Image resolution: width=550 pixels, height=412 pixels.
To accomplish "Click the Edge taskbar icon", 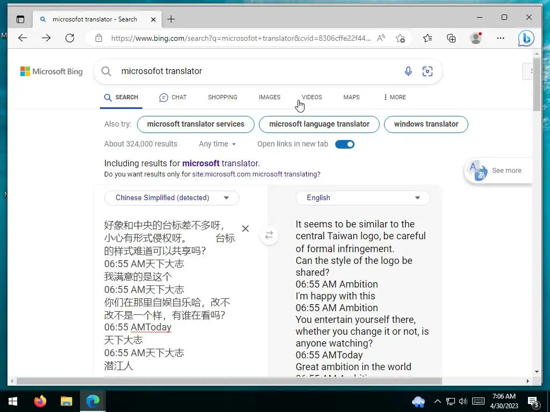I will click(92, 401).
